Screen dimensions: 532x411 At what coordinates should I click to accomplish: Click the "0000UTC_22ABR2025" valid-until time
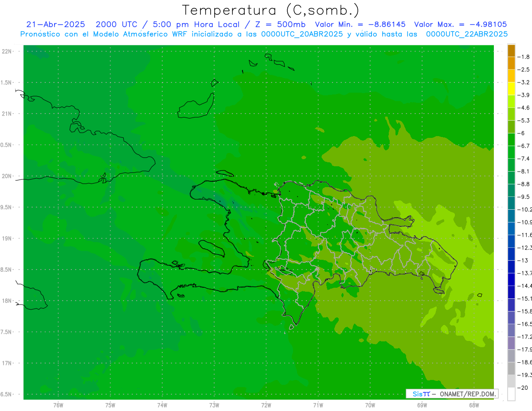466,34
